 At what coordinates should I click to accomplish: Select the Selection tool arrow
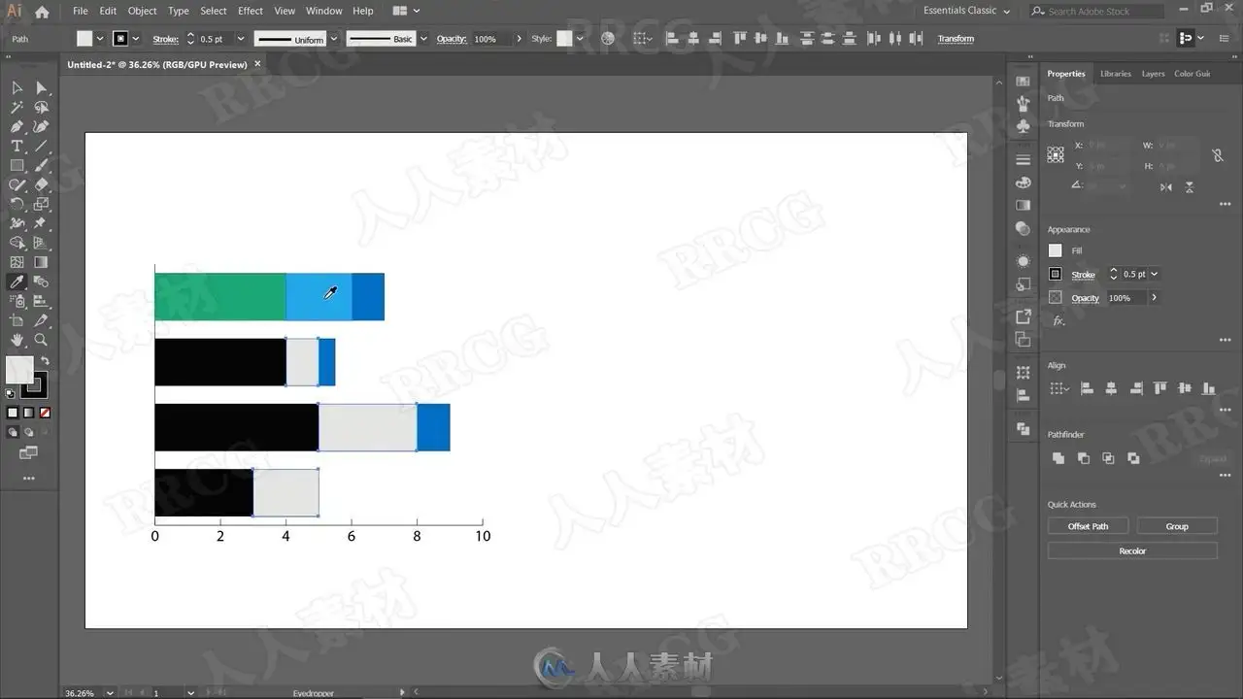(x=17, y=88)
